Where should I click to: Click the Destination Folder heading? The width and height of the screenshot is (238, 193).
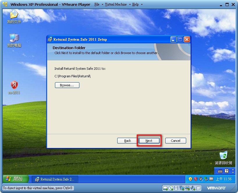click(69, 48)
